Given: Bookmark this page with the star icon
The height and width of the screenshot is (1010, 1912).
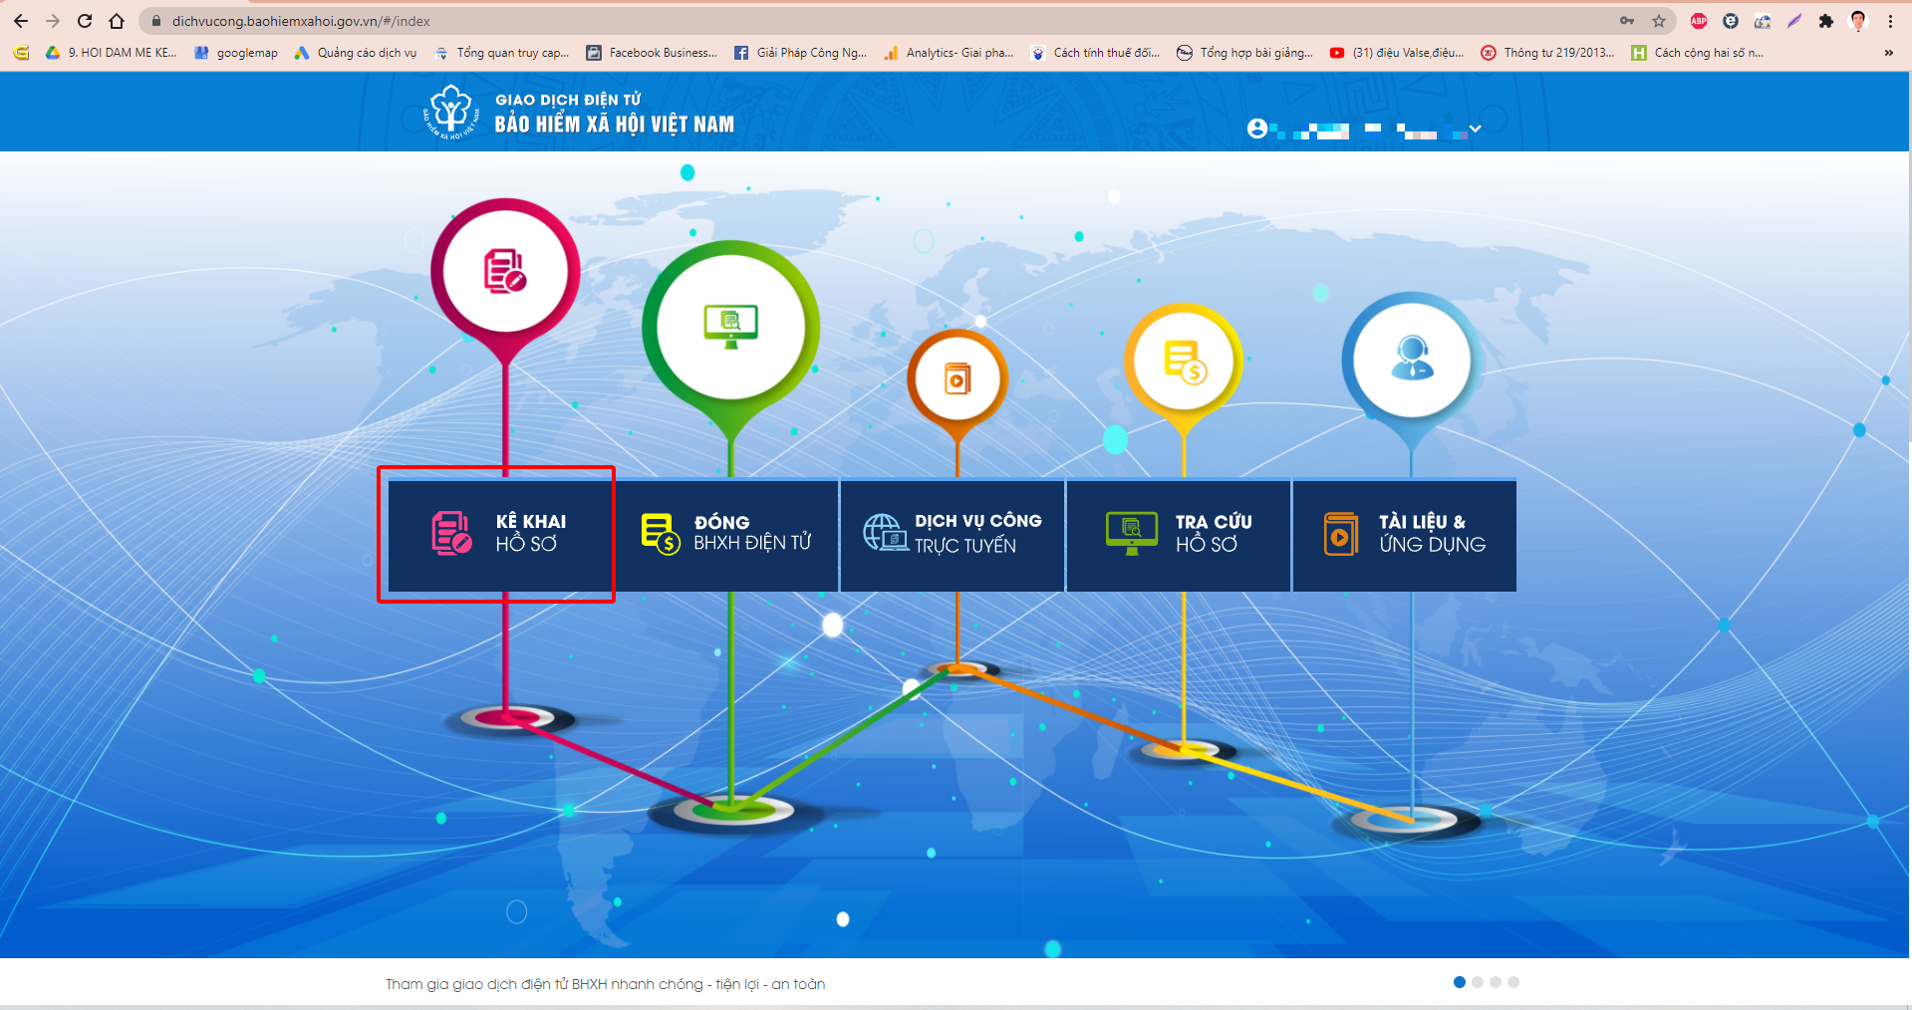Looking at the screenshot, I should click(x=1659, y=21).
